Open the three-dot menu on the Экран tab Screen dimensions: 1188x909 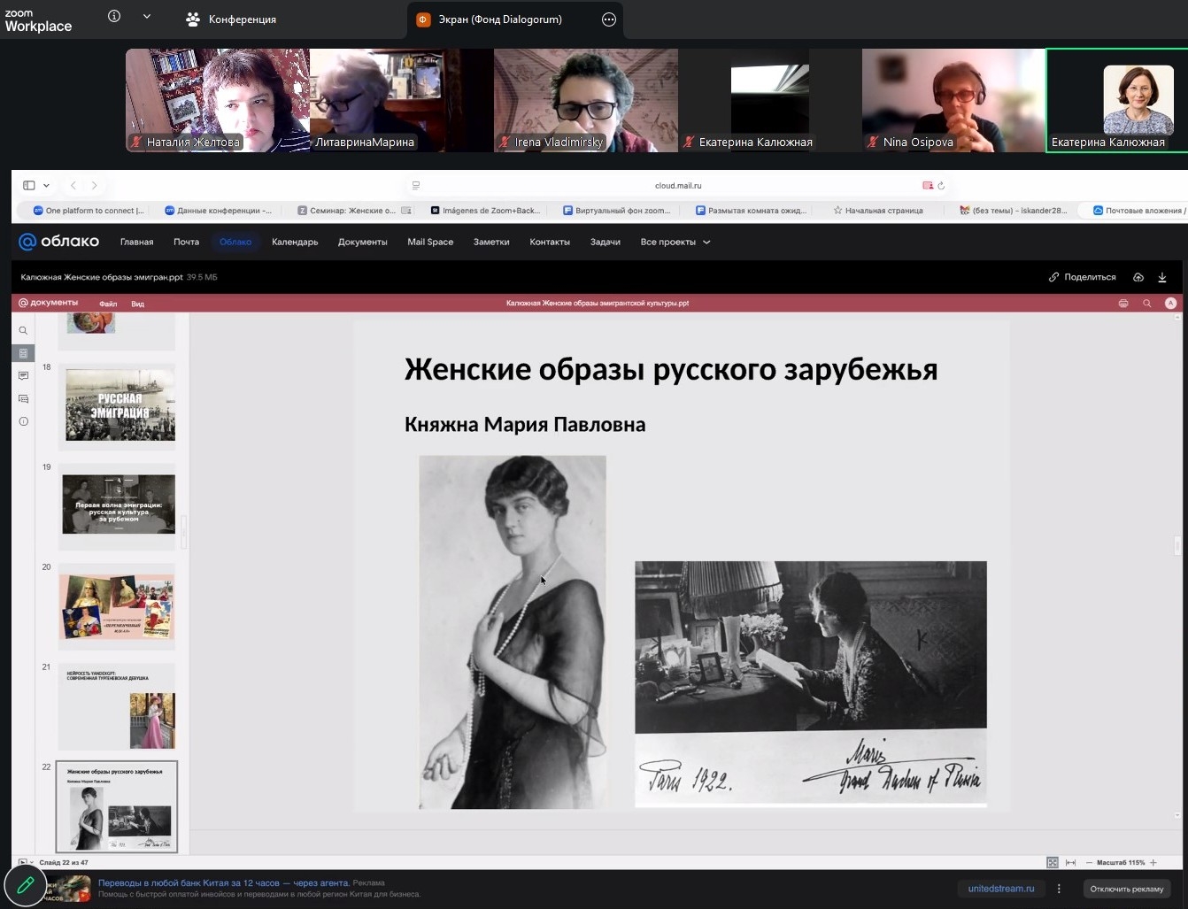coord(609,19)
